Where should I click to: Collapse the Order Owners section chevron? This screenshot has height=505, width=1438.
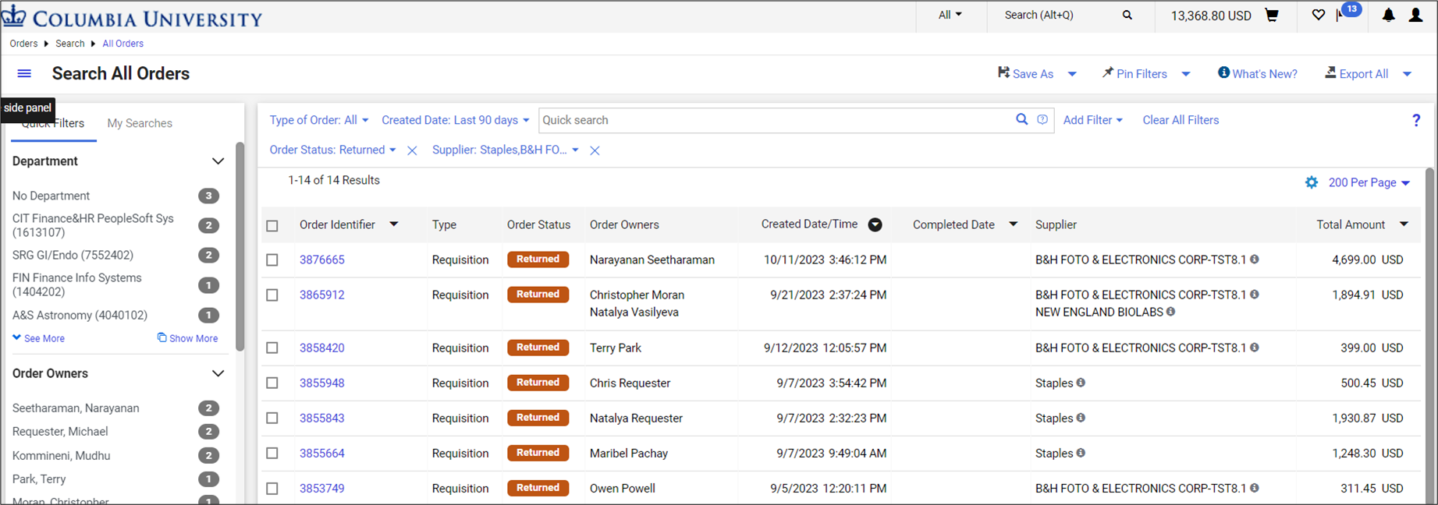point(218,373)
